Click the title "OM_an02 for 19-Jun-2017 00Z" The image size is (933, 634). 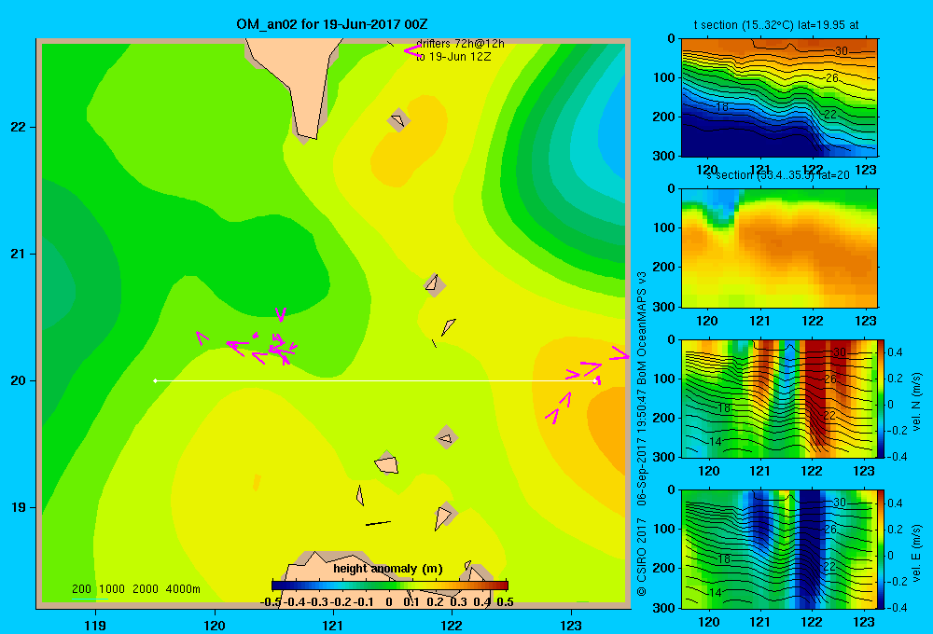(331, 24)
